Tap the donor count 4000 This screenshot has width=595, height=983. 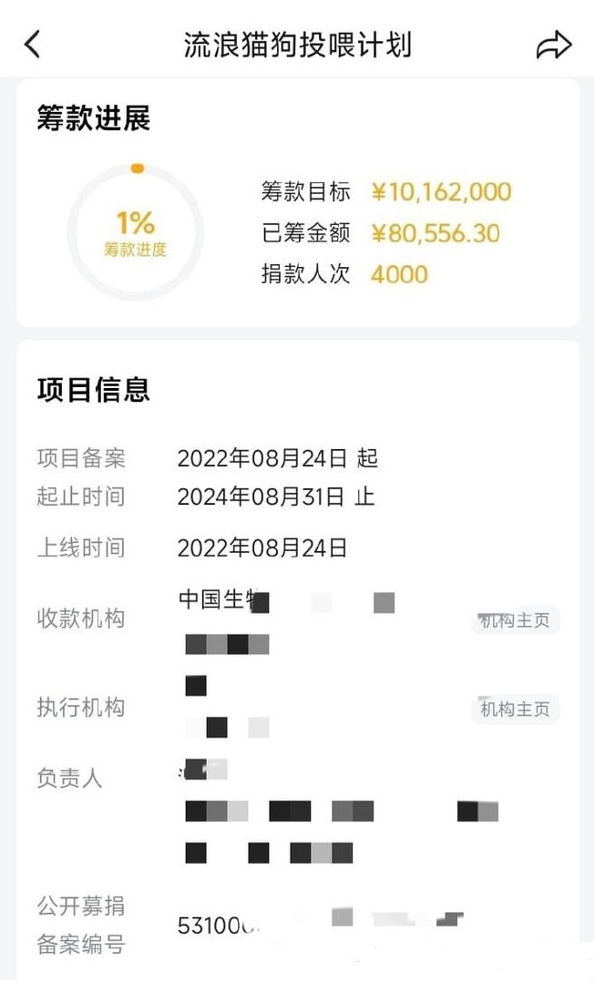(x=399, y=274)
